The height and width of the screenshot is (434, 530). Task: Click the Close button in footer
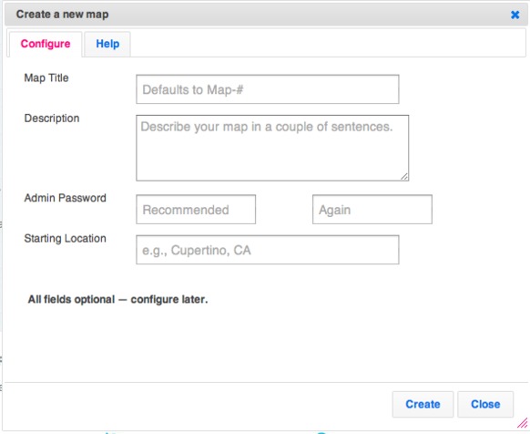click(x=485, y=404)
